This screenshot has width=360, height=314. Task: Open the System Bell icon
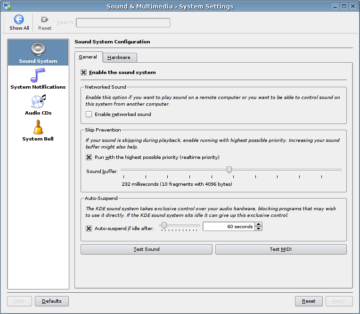38,127
